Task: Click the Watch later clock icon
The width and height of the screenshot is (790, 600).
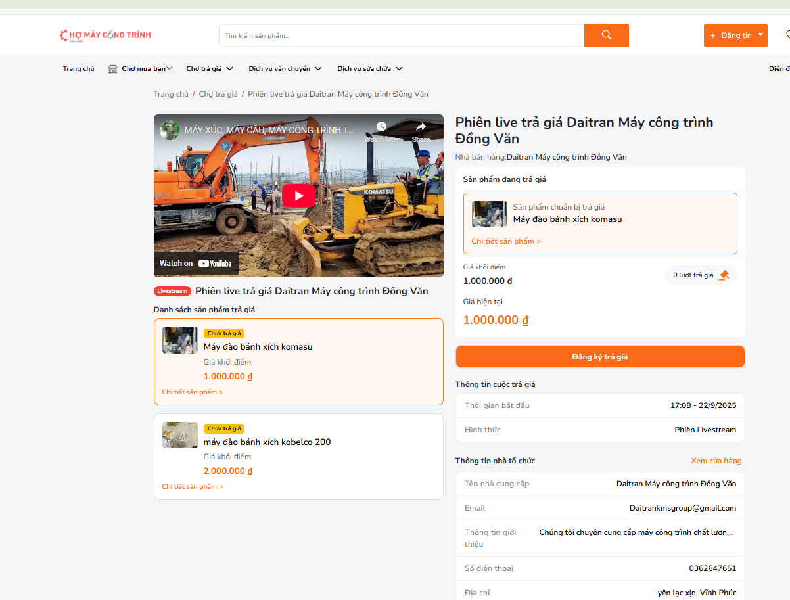Action: (381, 127)
